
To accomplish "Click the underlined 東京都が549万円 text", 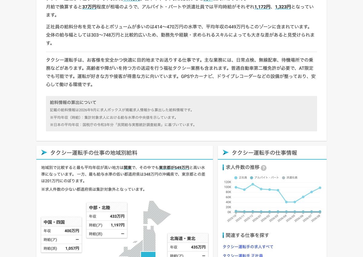I will (174, 168).
